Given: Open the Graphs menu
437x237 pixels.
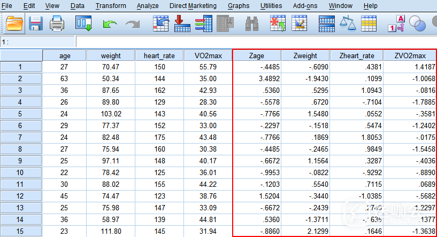Looking at the screenshot, I should [239, 6].
